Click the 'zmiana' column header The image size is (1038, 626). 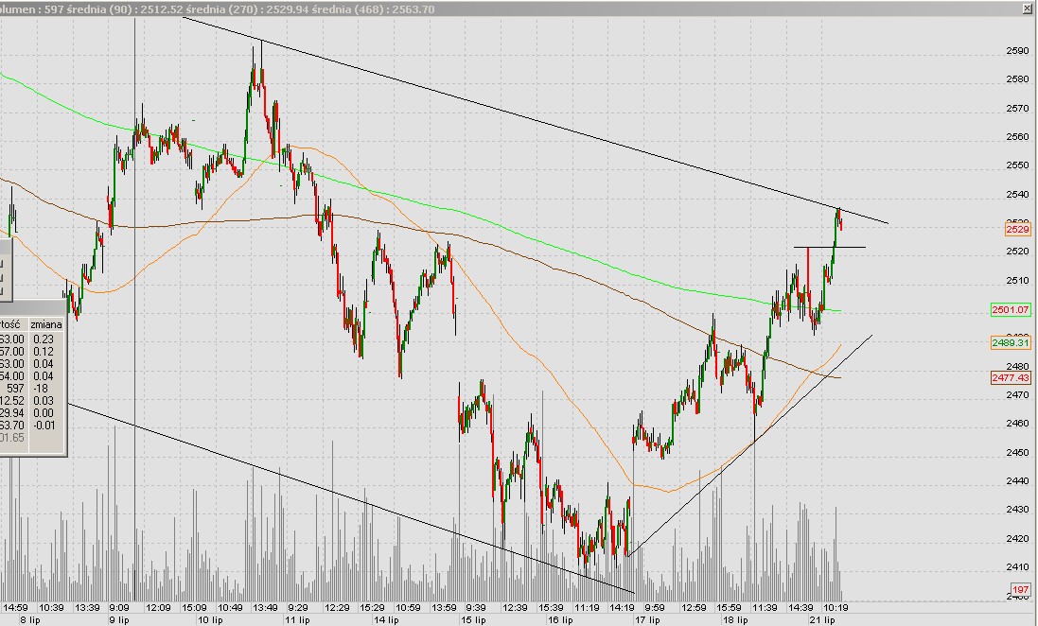46,324
